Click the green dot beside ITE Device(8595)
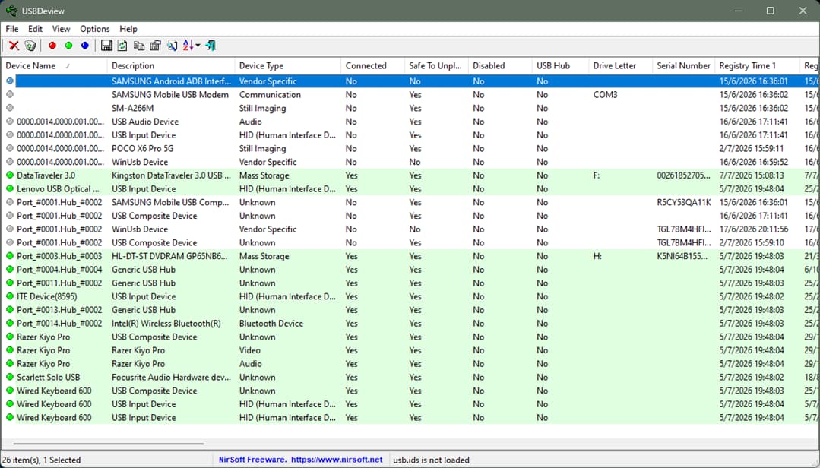 [10, 296]
